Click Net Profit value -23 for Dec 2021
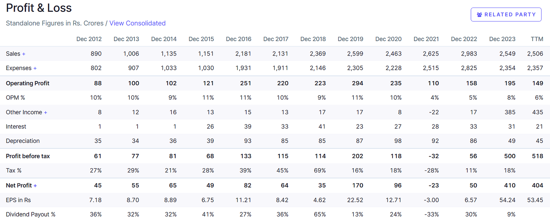550x221 pixels. pyautogui.click(x=434, y=186)
